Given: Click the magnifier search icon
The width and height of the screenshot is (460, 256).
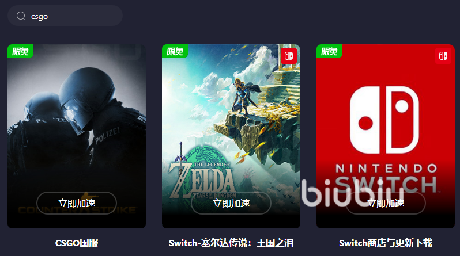Looking at the screenshot, I should tap(21, 16).
